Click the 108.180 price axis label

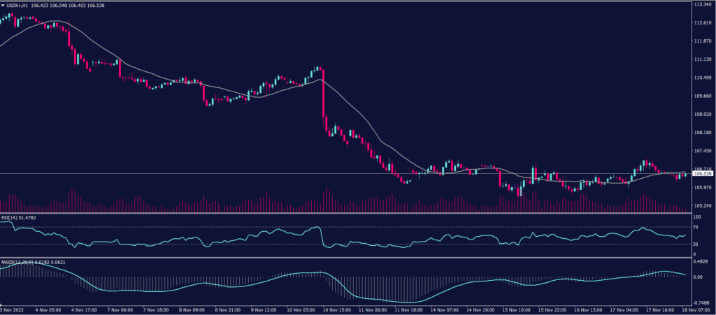click(x=702, y=132)
